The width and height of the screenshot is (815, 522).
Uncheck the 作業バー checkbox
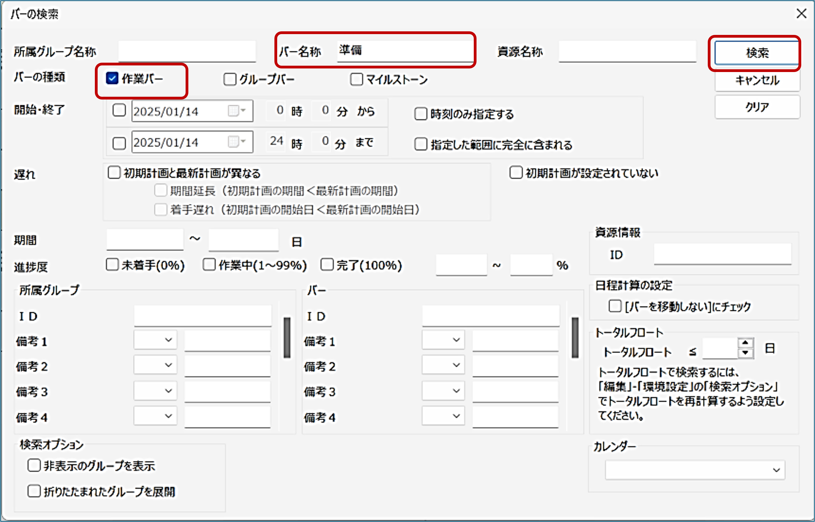click(112, 78)
